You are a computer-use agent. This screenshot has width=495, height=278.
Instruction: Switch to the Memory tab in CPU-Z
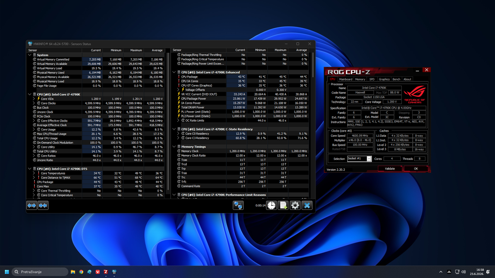pos(360,79)
